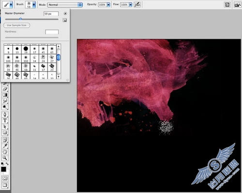
Task: Open the Opacity slider popup arrow
Action: pos(108,5)
